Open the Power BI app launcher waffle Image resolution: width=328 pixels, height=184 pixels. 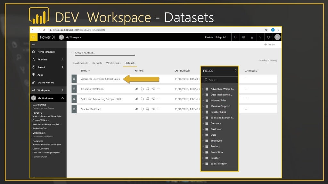click(34, 37)
